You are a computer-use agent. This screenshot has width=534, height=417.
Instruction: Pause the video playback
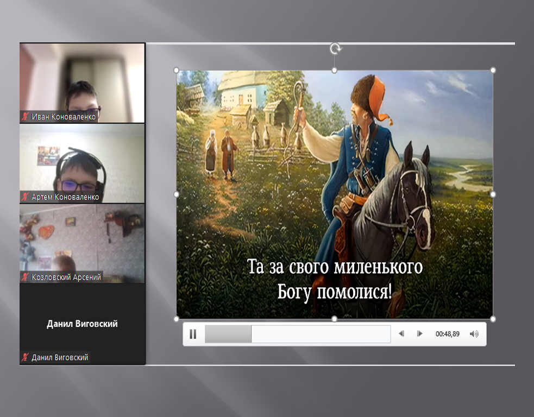(193, 334)
